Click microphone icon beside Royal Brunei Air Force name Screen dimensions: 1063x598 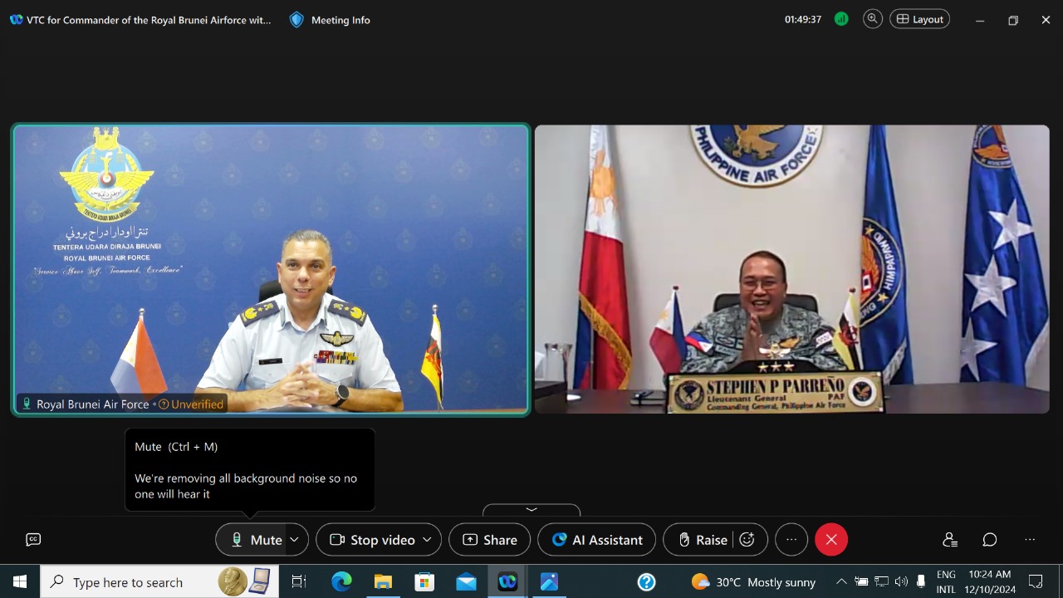click(x=27, y=404)
